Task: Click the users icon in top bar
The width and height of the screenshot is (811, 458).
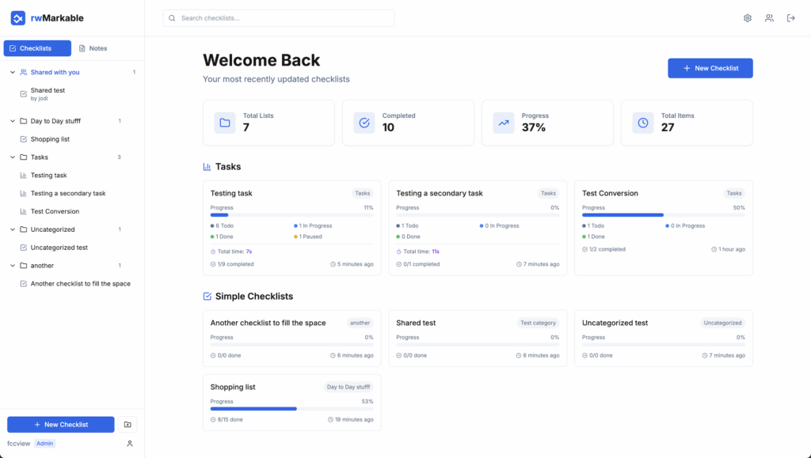Action: point(769,18)
